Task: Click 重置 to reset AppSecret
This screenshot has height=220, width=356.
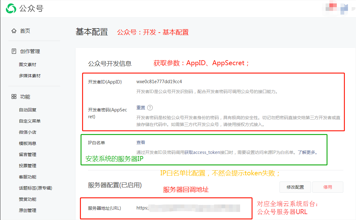Action: [x=141, y=108]
